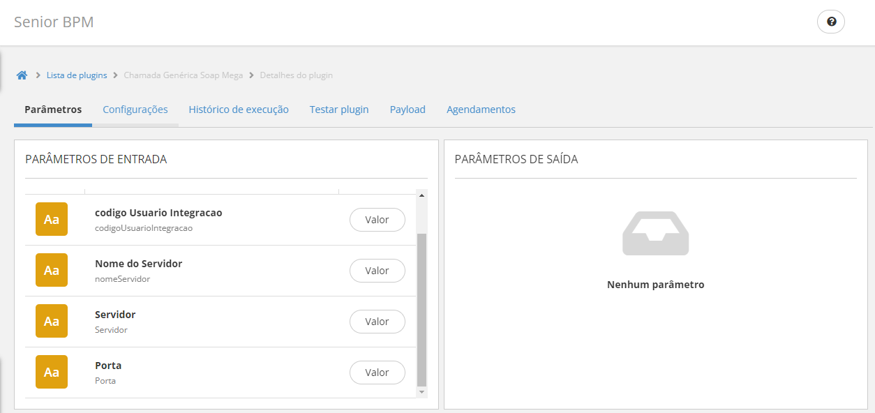Open the Testar plugin tab
The image size is (875, 413).
(x=339, y=110)
